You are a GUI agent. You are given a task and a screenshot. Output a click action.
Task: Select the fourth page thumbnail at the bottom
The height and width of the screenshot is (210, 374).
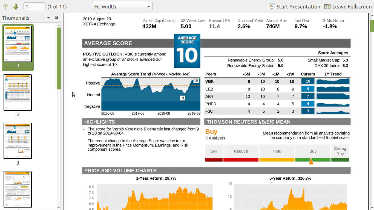(18, 189)
